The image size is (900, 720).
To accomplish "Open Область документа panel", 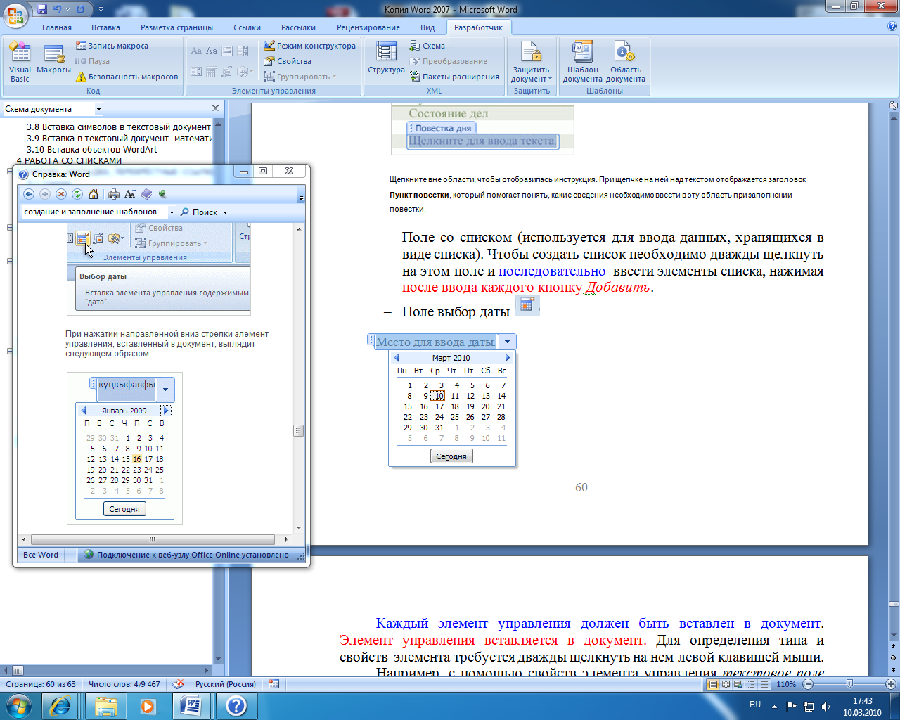I will pos(626,62).
